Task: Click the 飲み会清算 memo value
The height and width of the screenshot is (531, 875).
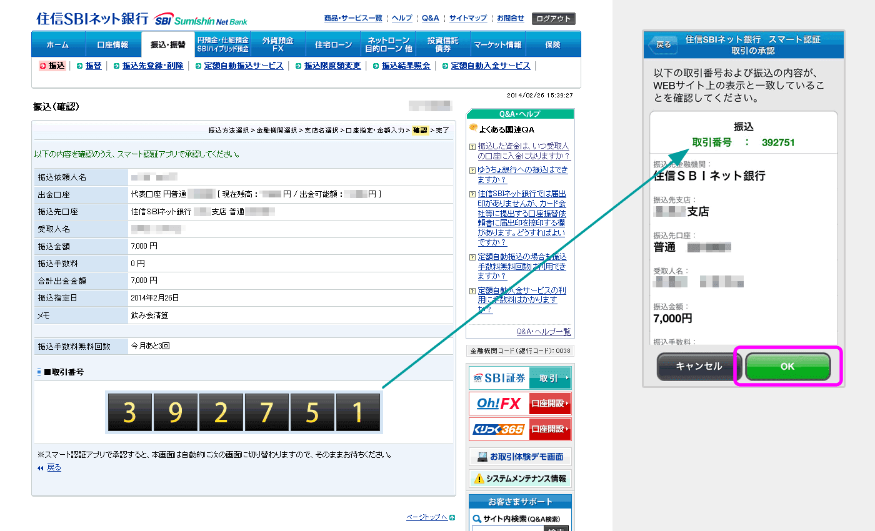Action: (149, 315)
